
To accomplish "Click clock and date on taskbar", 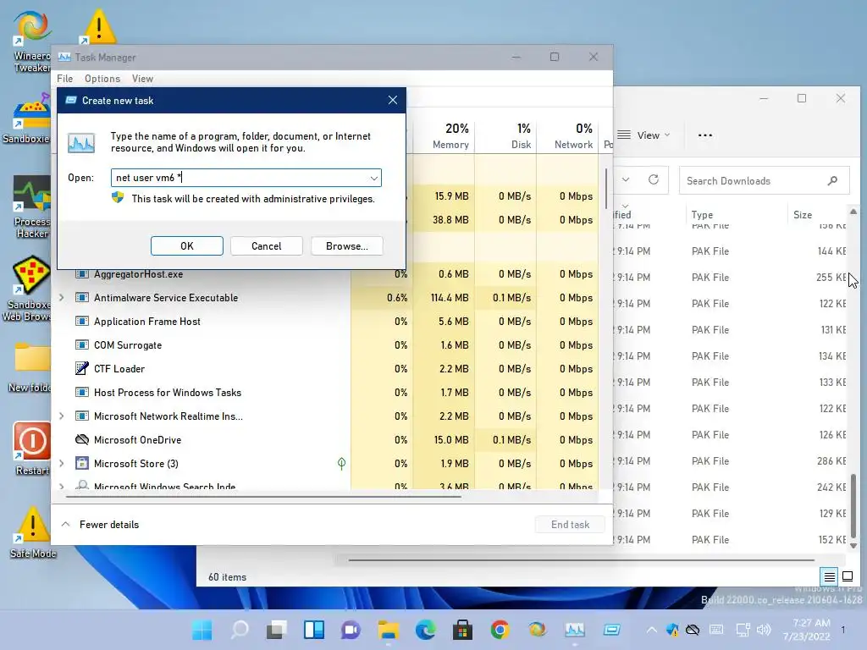I will coord(806,630).
